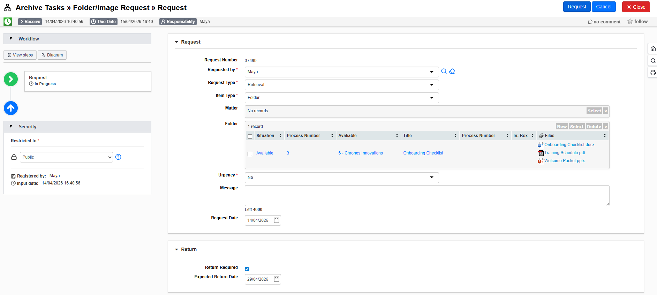This screenshot has width=657, height=295.
Task: Click magnifier icon next to Requested by
Action: coord(444,71)
